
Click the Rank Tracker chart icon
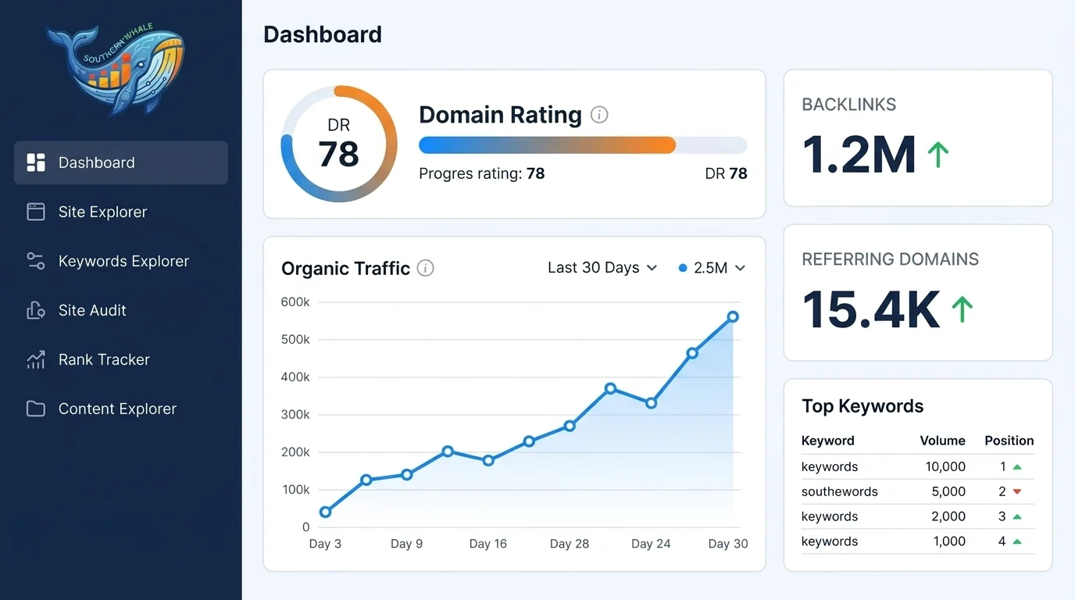pyautogui.click(x=36, y=359)
